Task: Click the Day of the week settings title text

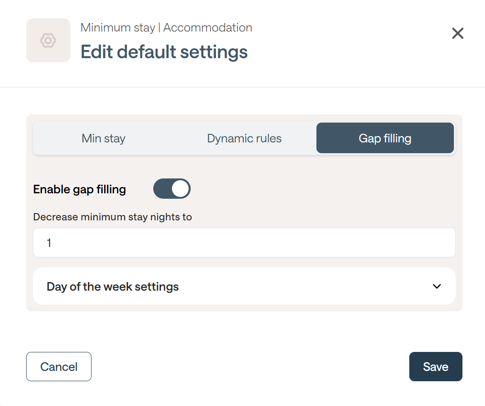Action: pos(113,287)
